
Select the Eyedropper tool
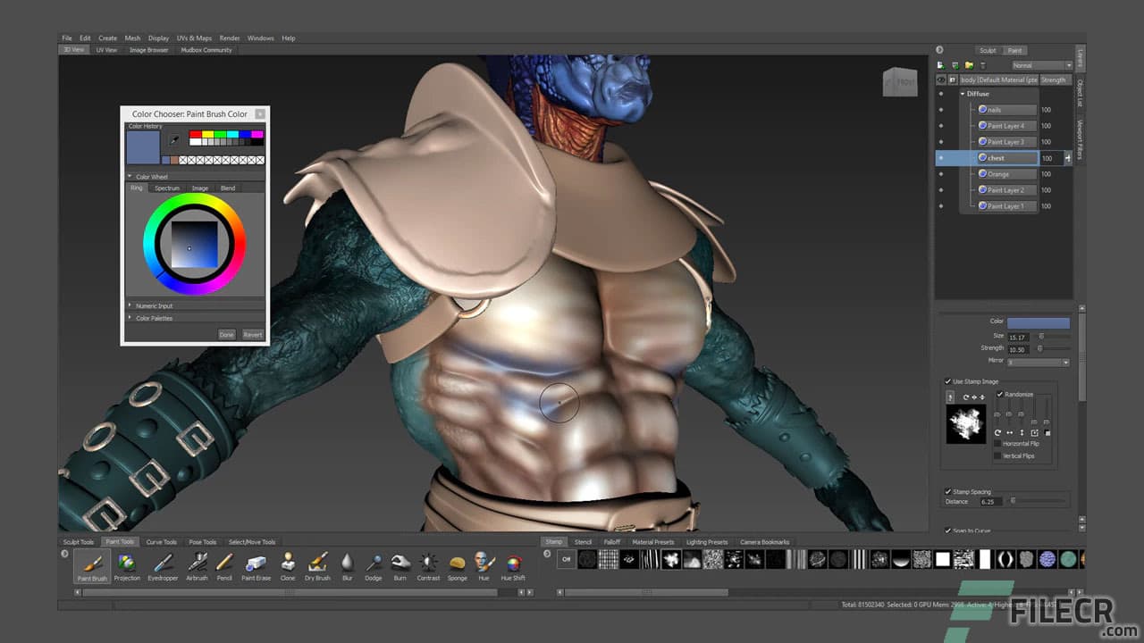click(x=163, y=564)
